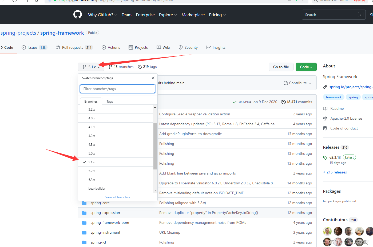
Task: Choose branch 4.2.x from the list
Action: tap(115, 136)
